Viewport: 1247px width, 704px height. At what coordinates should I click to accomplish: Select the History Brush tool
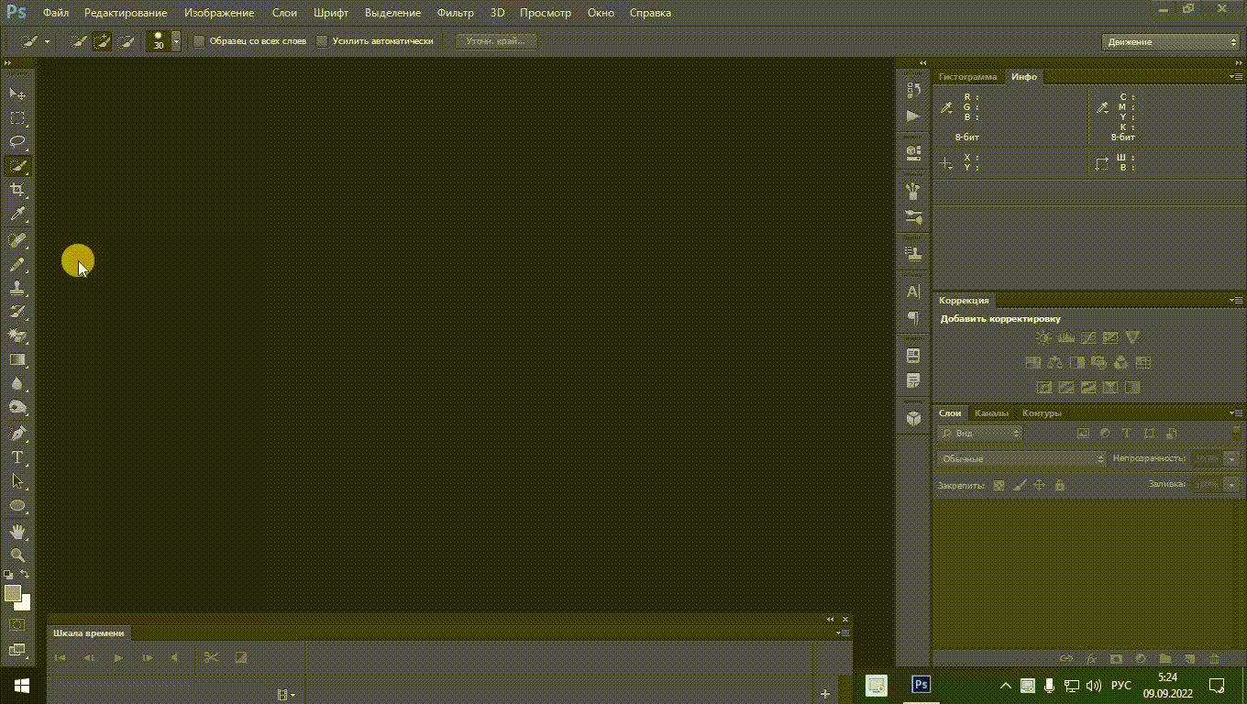click(x=17, y=312)
